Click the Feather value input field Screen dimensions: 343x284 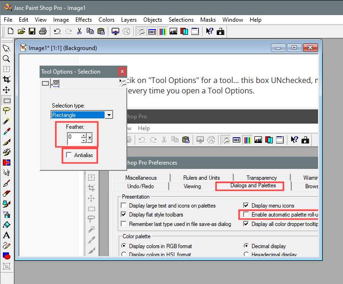pos(74,138)
